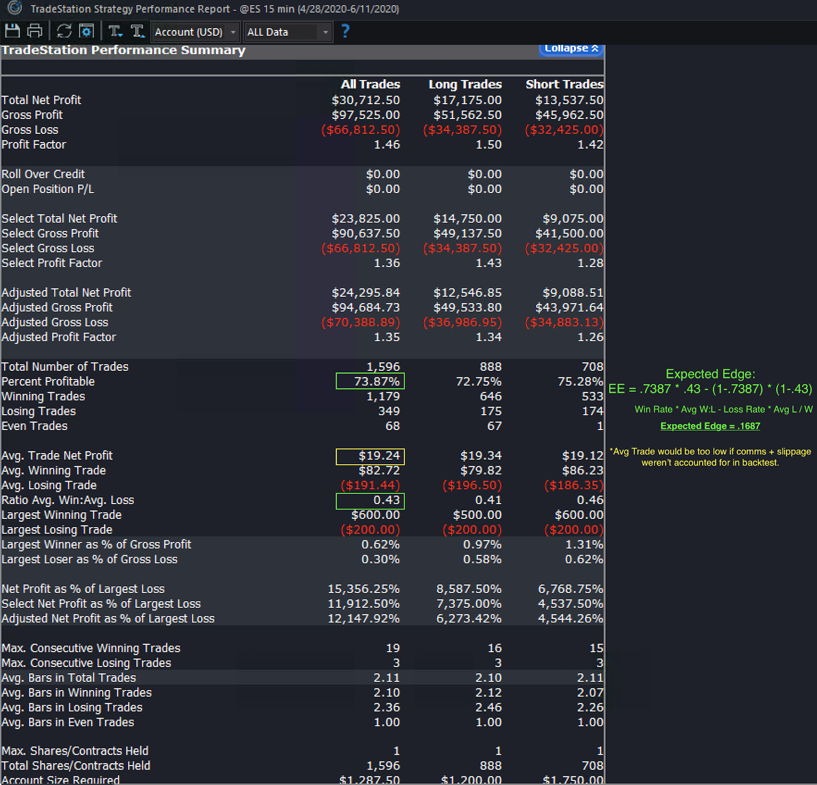This screenshot has height=785, width=817.
Task: Click the 15,356.25% net profit percentage value
Action: 364,589
